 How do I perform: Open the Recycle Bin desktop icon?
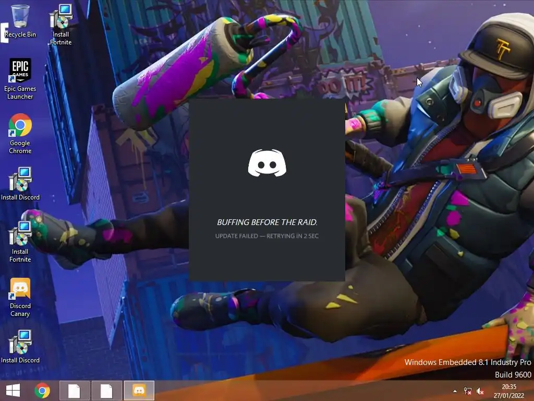pyautogui.click(x=20, y=21)
